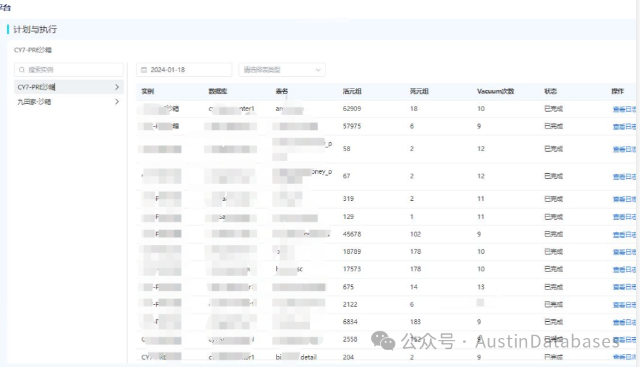View log for the row with 17573 live tuples
Screen dimensions: 640x367
[624, 269]
